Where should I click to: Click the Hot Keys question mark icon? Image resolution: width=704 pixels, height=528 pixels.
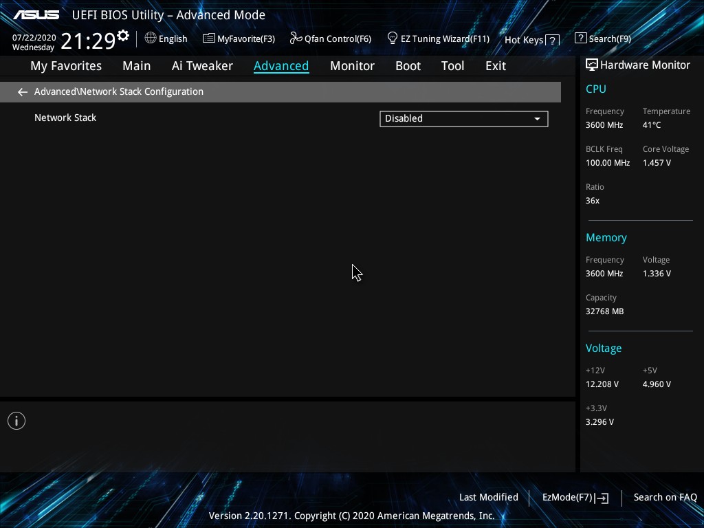[x=553, y=41]
